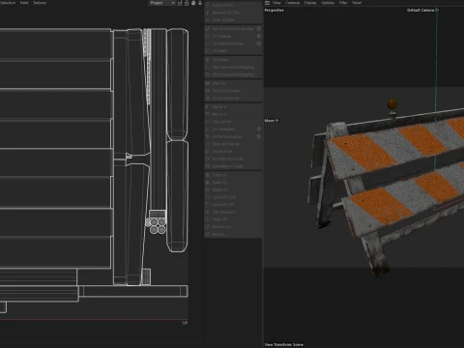
Task: Apply the Mirror U command
Action: 233,106
